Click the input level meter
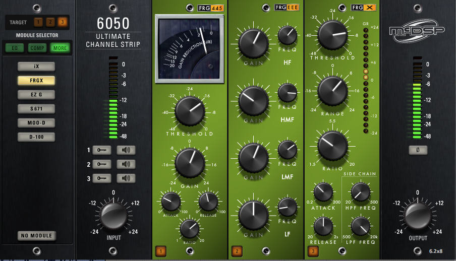The image size is (456, 261). tap(113, 98)
